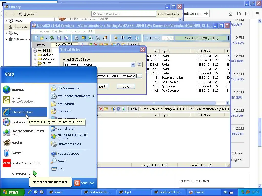
Task: Open Actions menu in UltraISO
Action: (x=45, y=31)
